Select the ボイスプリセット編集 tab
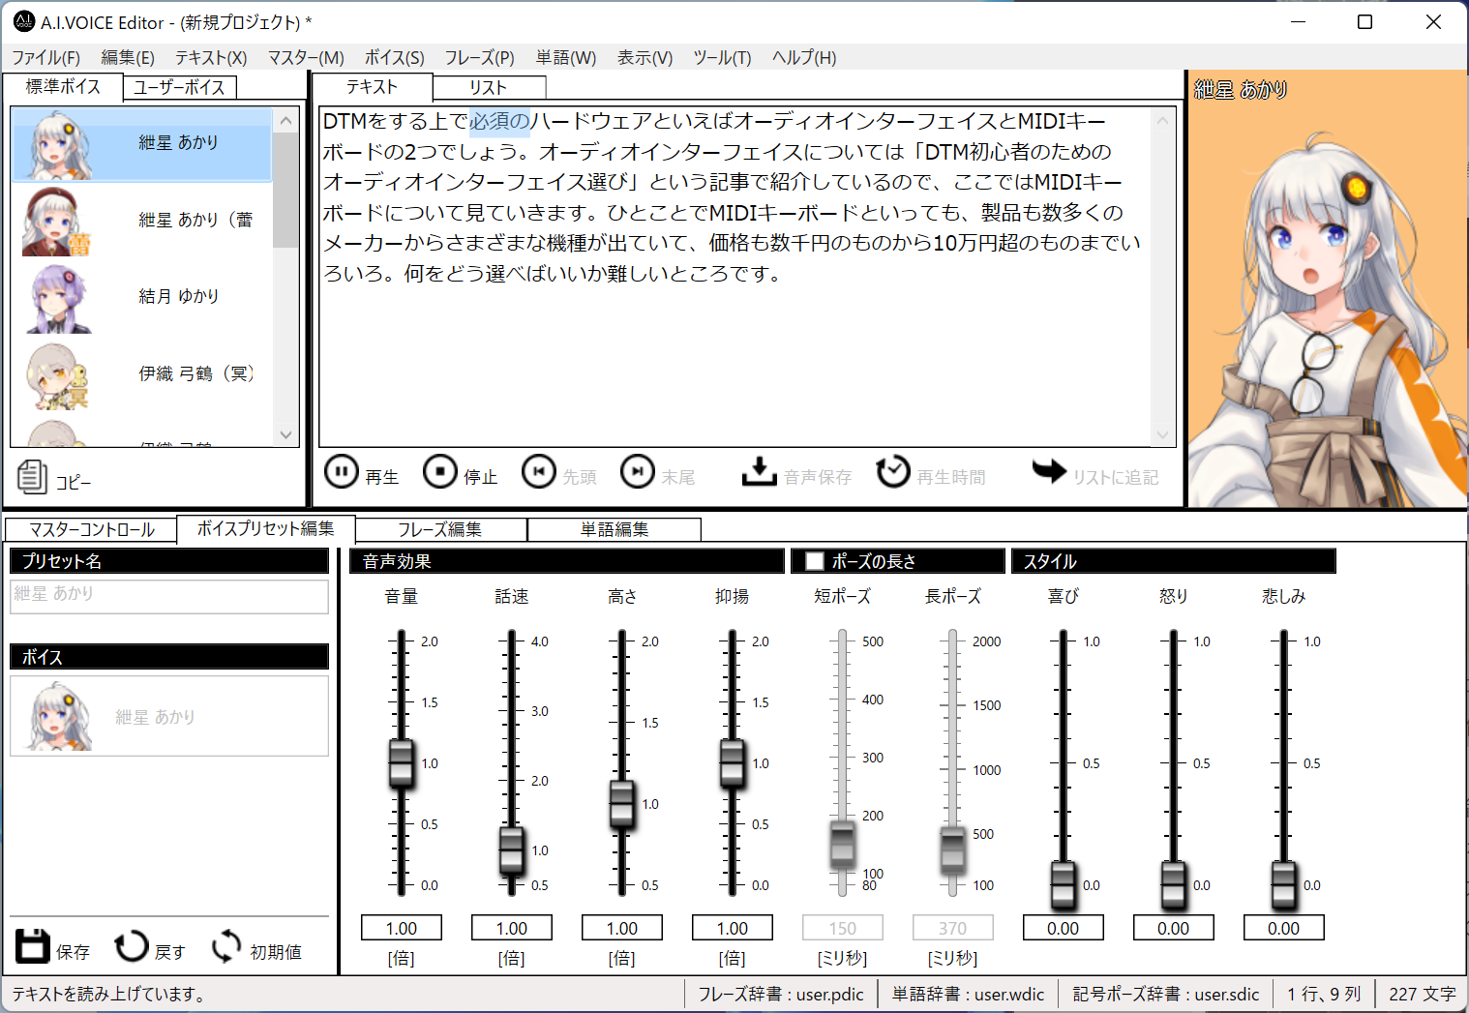The height and width of the screenshot is (1013, 1469). [x=266, y=529]
